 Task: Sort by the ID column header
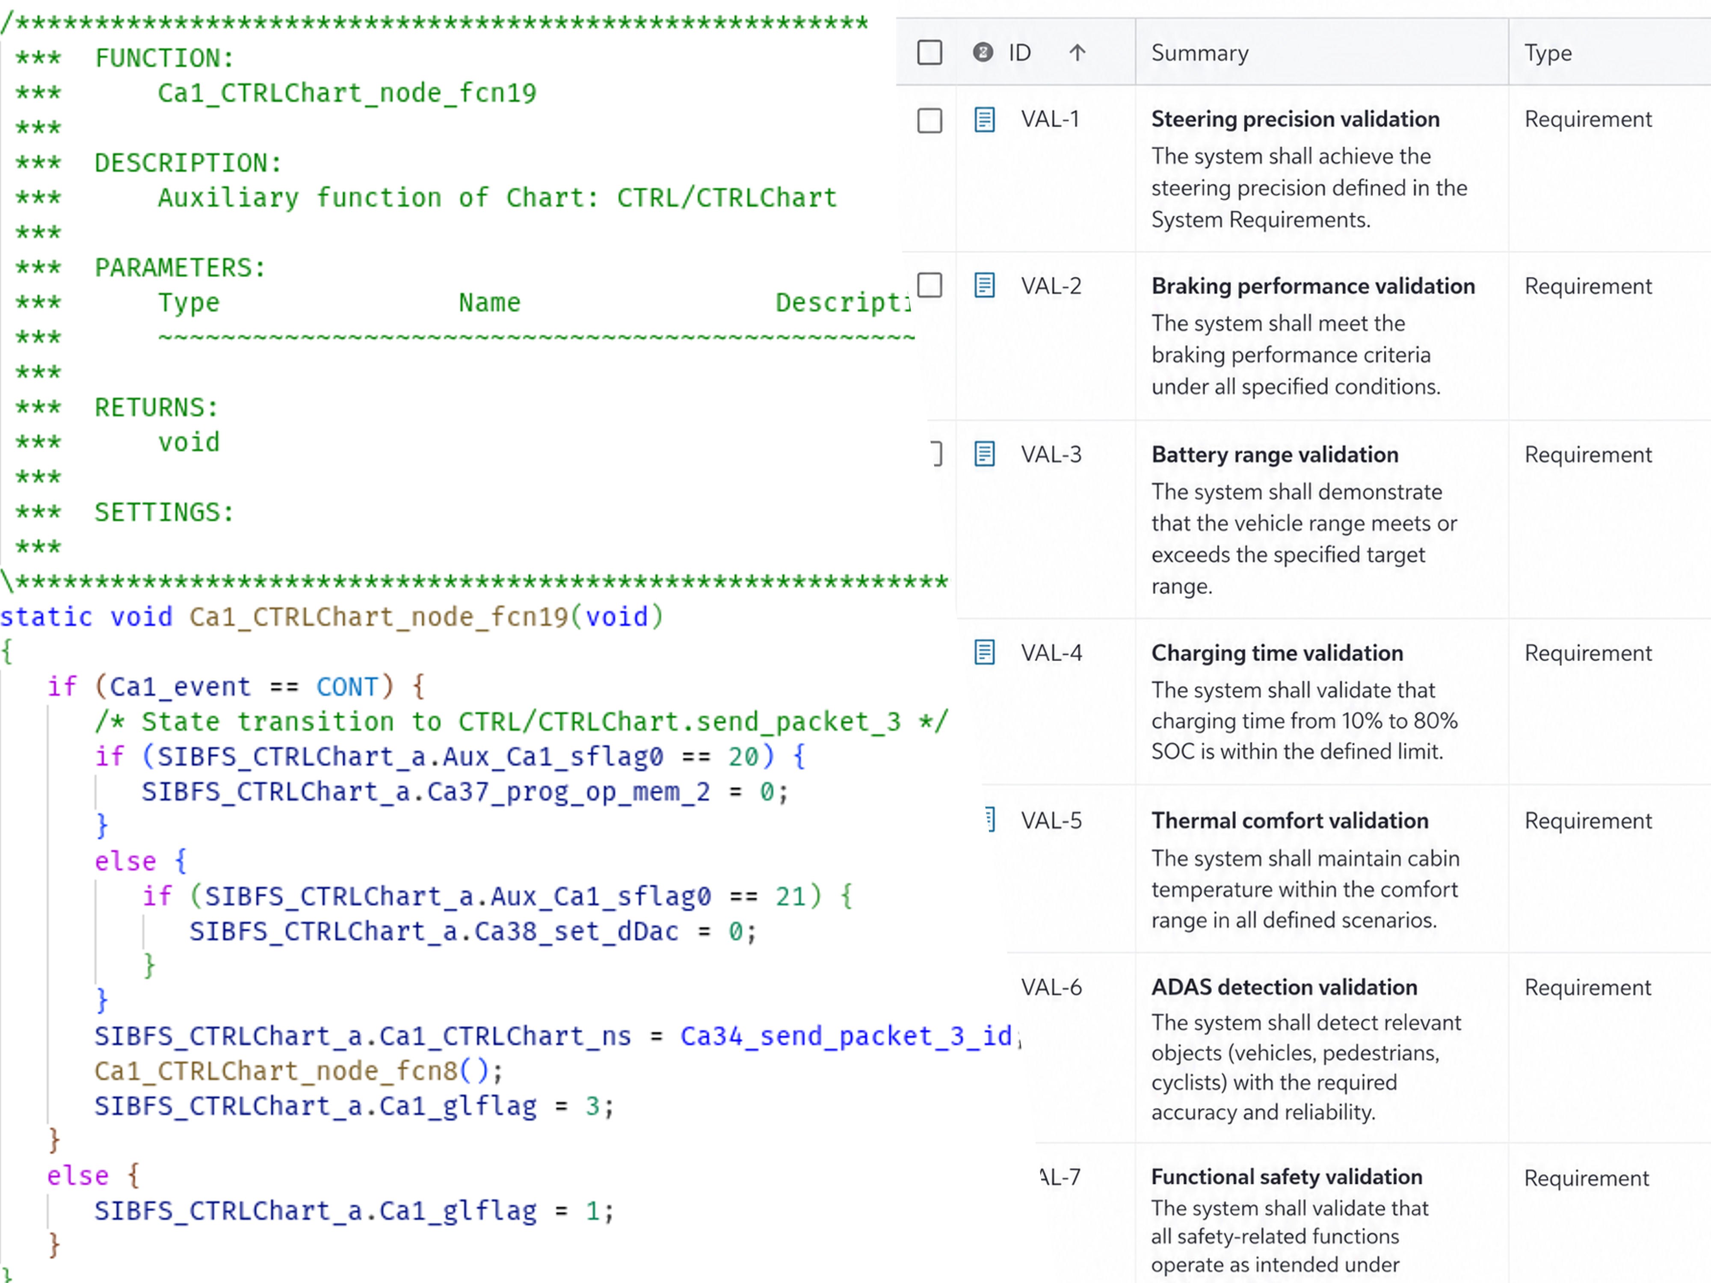[x=1019, y=53]
